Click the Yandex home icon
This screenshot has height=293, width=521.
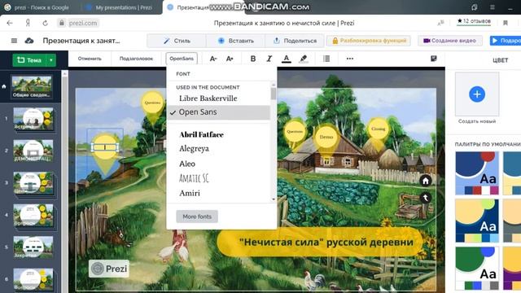point(28,23)
